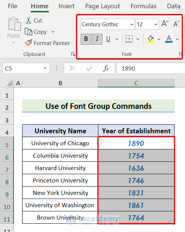Click the Enter checkmark in formula bar
The width and height of the screenshot is (185, 232).
[89, 68]
